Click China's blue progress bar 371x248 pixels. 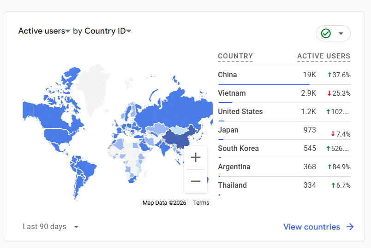pyautogui.click(x=264, y=84)
